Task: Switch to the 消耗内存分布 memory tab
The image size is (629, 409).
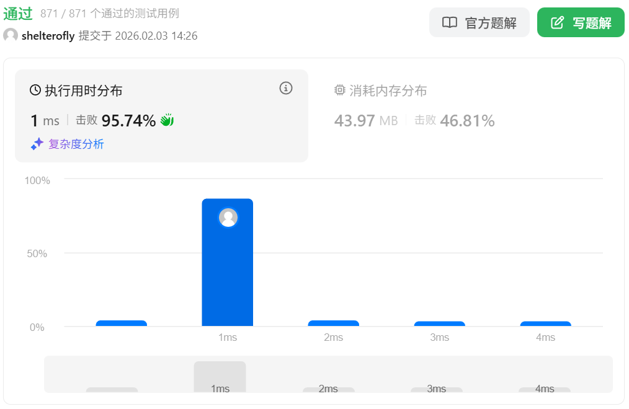Action: (x=388, y=91)
